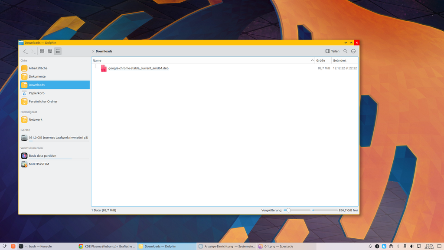The width and height of the screenshot is (444, 250).
Task: Open the Dolphin menu with three dots
Action: (353, 51)
